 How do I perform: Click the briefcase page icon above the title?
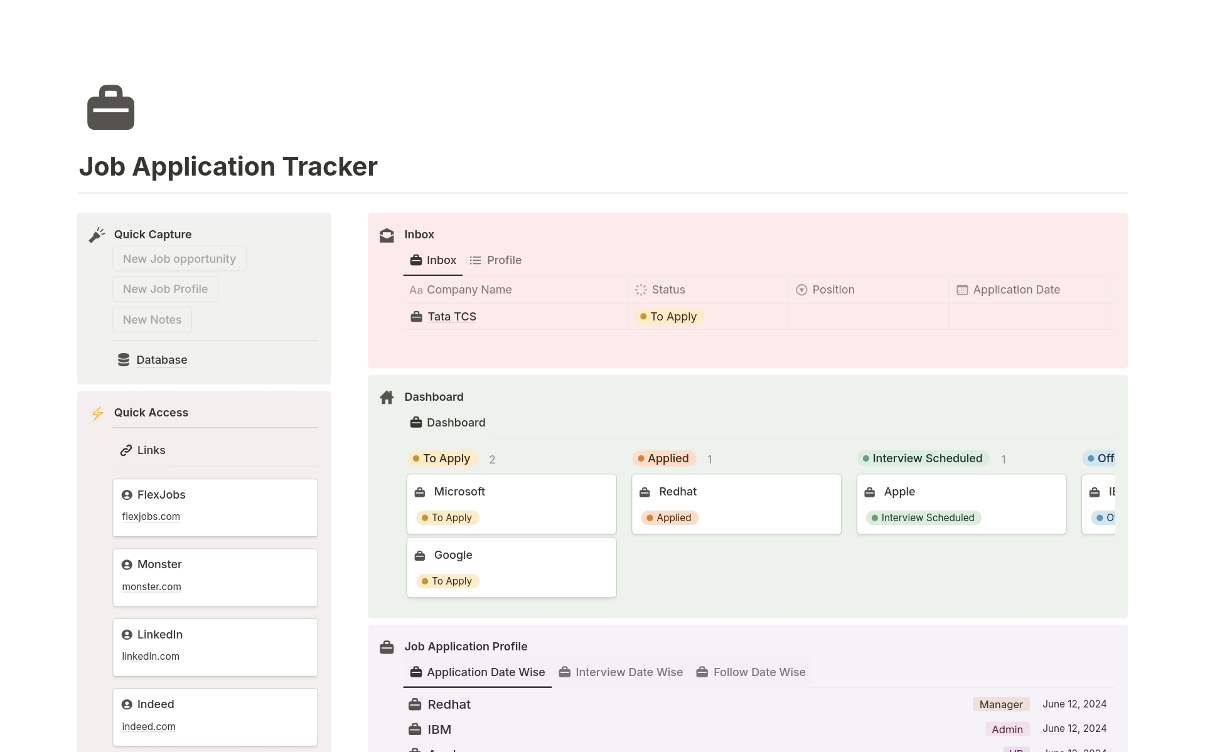pyautogui.click(x=110, y=107)
